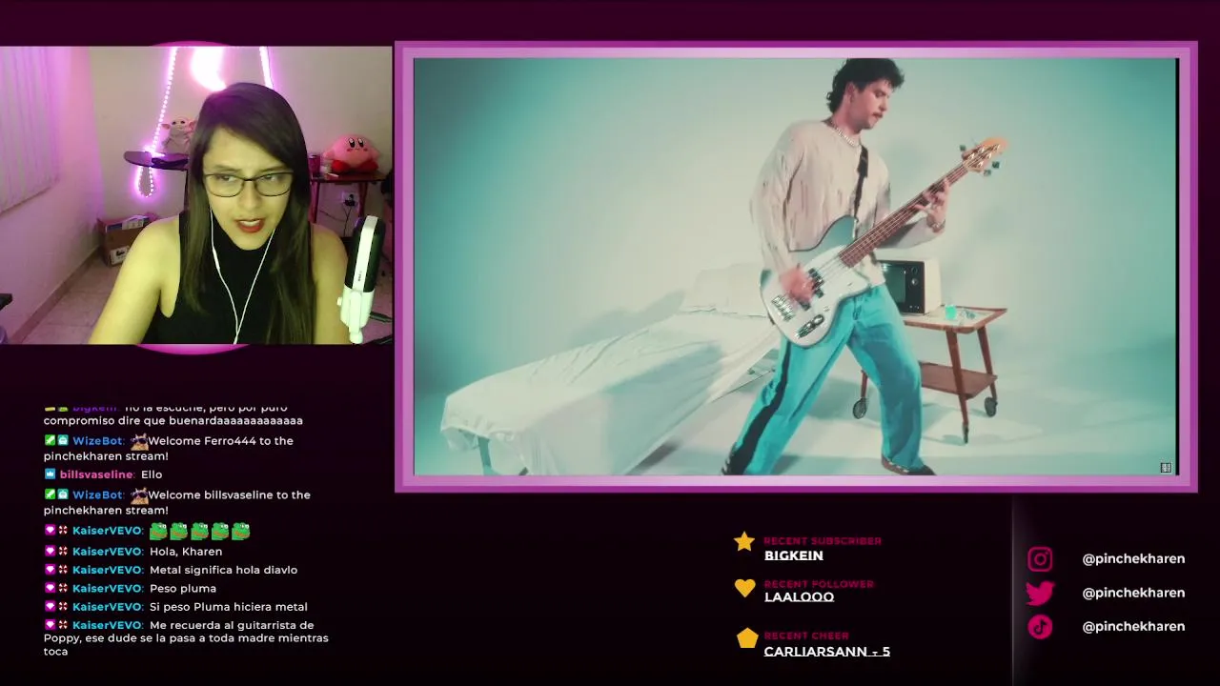
Task: Click 'Poppy, ese dude se la pasa' message line
Action: pos(186,638)
